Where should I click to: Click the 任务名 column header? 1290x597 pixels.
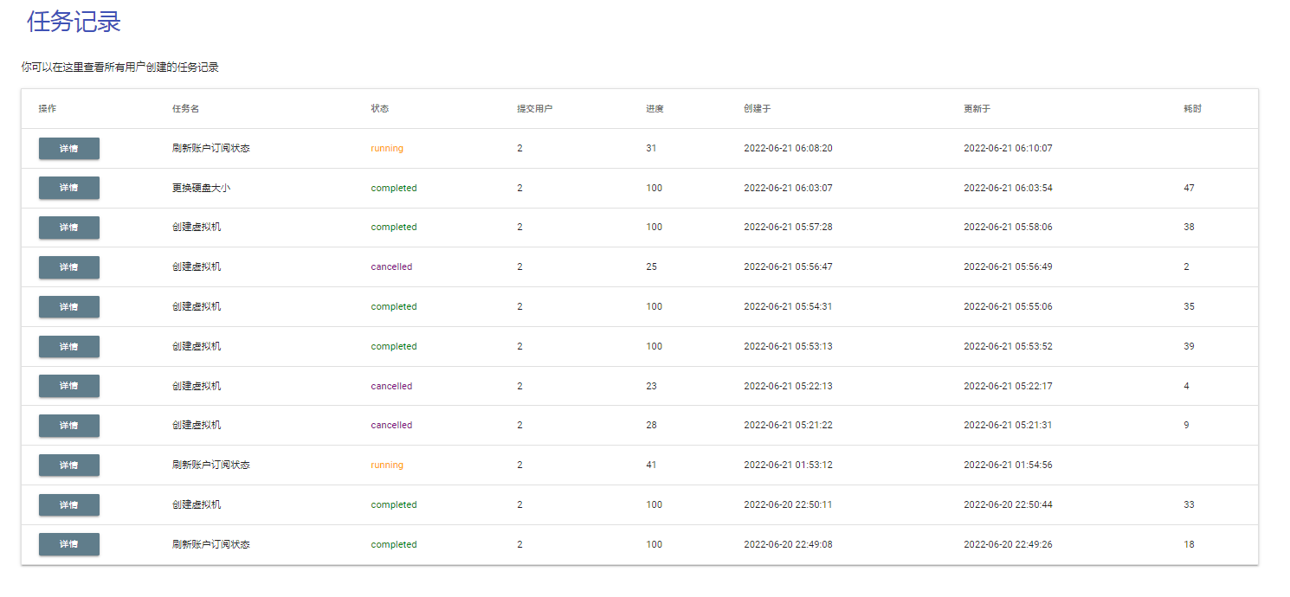pyautogui.click(x=183, y=108)
